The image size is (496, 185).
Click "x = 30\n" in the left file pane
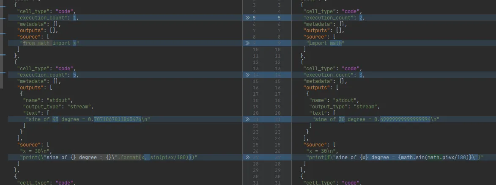point(36,151)
